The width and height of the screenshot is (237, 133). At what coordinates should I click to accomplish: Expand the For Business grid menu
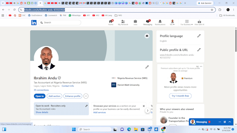click(187, 23)
